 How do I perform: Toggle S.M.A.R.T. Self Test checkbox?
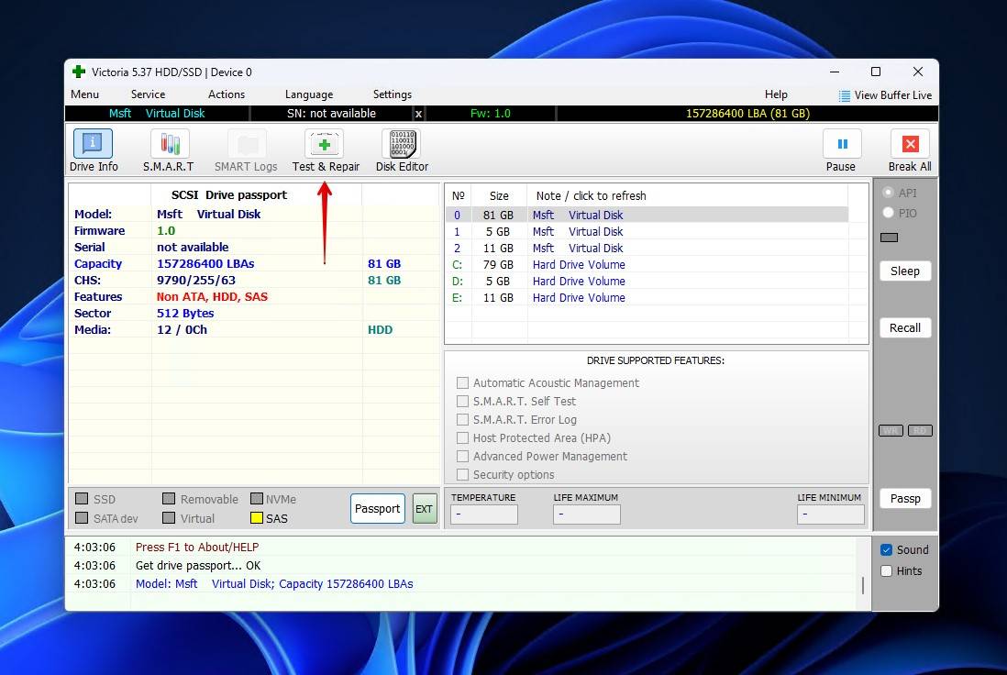tap(462, 402)
